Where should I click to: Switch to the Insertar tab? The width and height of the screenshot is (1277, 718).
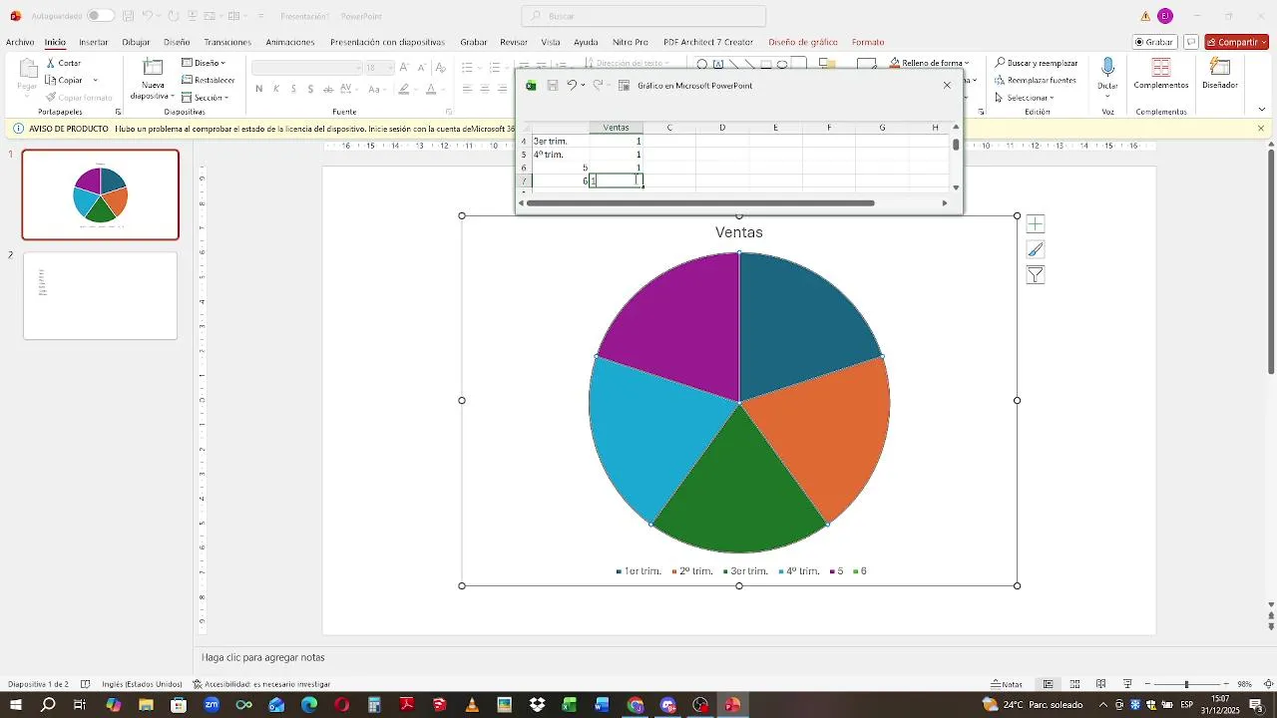click(x=94, y=42)
